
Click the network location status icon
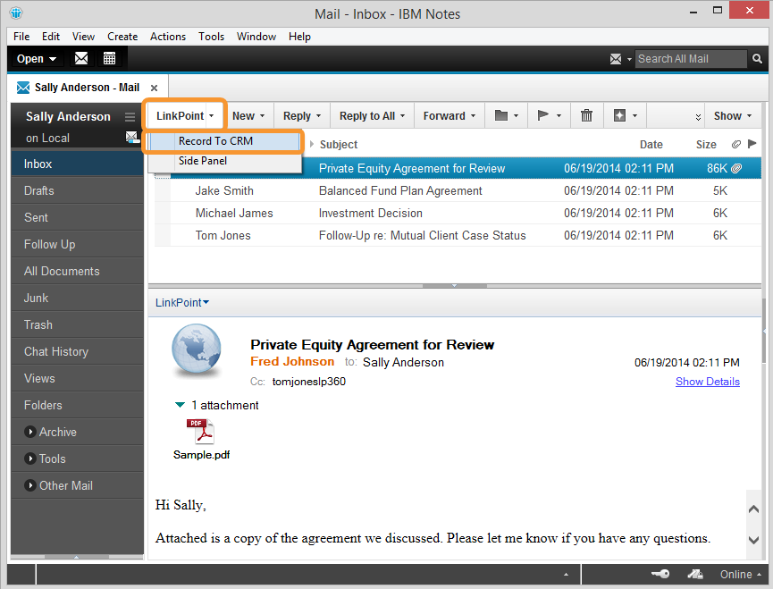[695, 574]
